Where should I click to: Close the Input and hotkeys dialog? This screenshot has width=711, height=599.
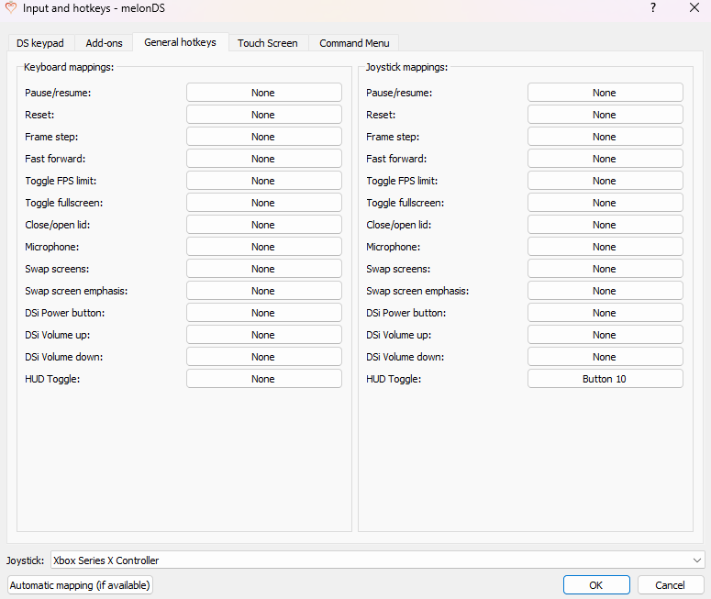[694, 8]
